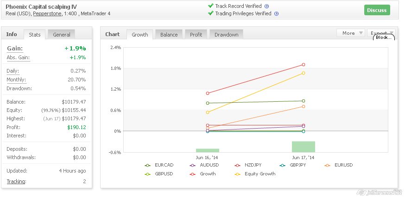Click the green bar for Jun 16
The image size is (405, 198).
point(208,150)
